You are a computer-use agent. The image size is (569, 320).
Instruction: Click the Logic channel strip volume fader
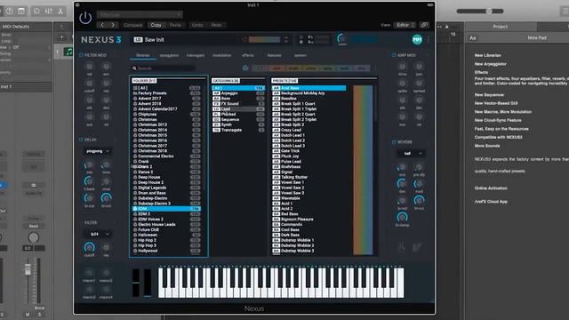[28, 269]
